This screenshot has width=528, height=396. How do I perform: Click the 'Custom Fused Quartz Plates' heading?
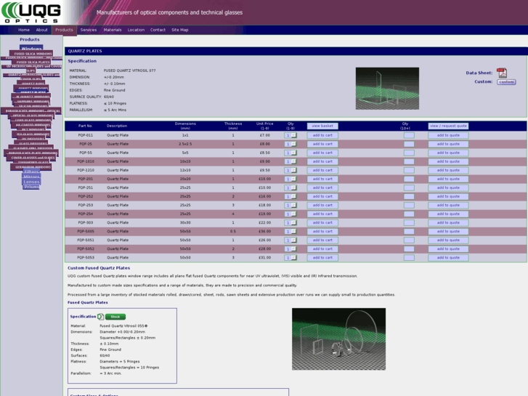tap(99, 268)
